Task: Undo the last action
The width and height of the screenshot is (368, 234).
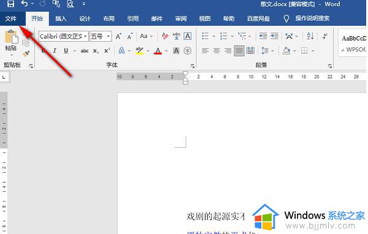Action: (x=24, y=4)
